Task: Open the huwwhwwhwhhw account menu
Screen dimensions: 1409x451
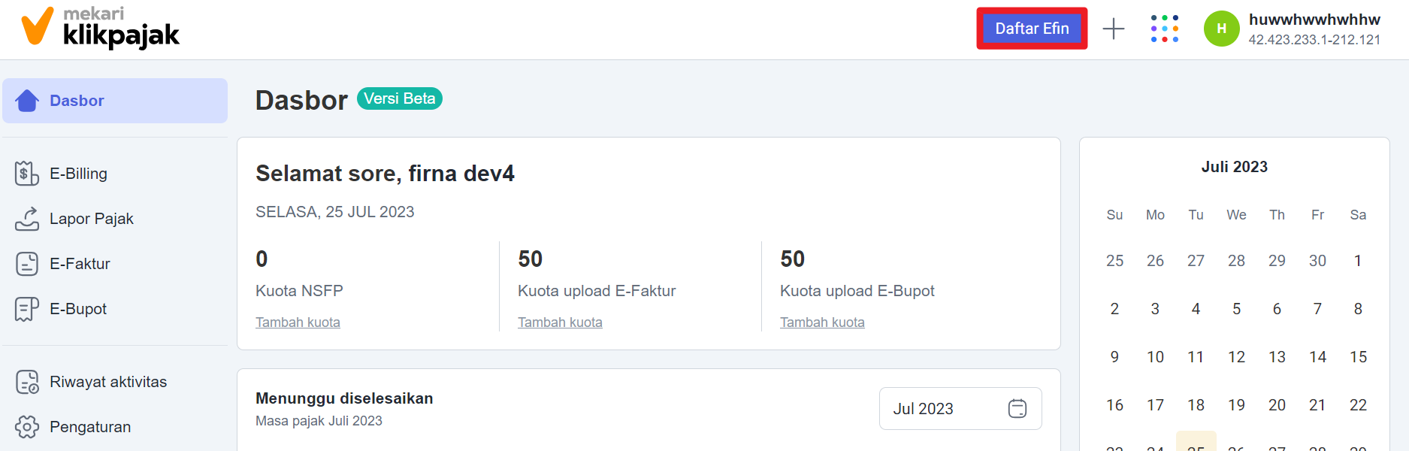Action: coord(1314,29)
